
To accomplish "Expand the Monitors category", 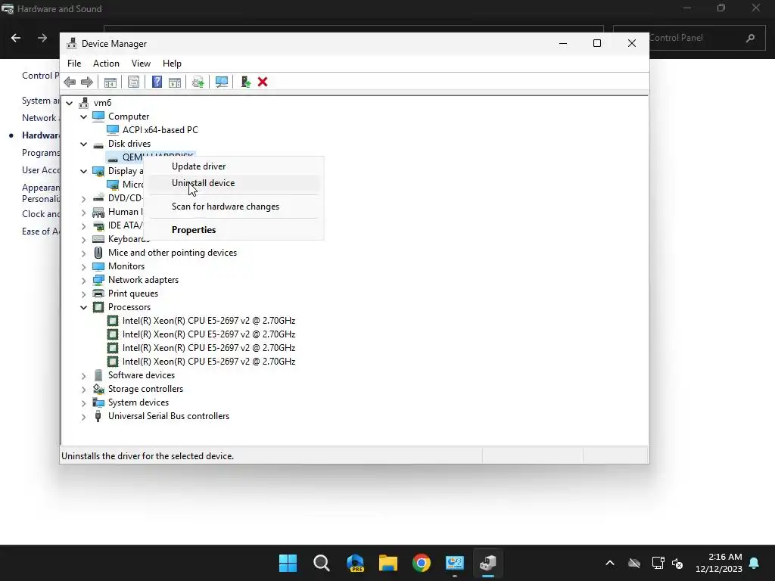I will (83, 266).
